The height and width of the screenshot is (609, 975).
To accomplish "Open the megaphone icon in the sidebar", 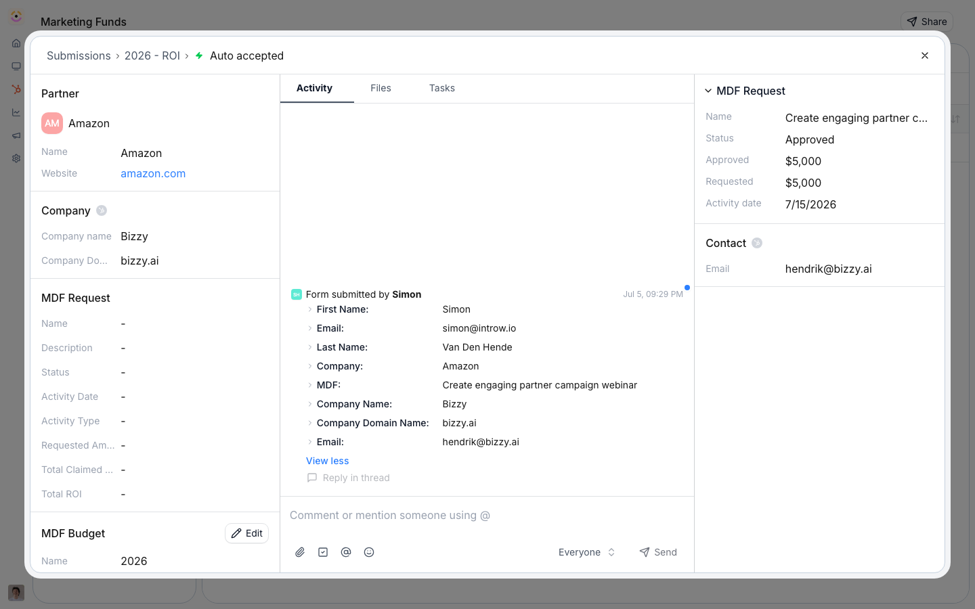I will pos(16,135).
